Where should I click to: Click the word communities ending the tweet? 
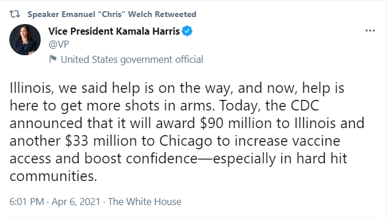click(x=54, y=176)
